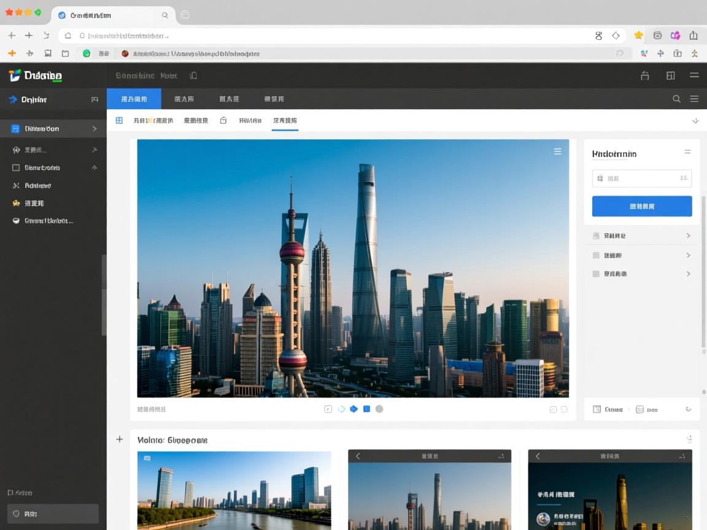Screen dimensions: 707x530
Task: Click the down arrow at sub-toolbar right end
Action: coord(695,121)
